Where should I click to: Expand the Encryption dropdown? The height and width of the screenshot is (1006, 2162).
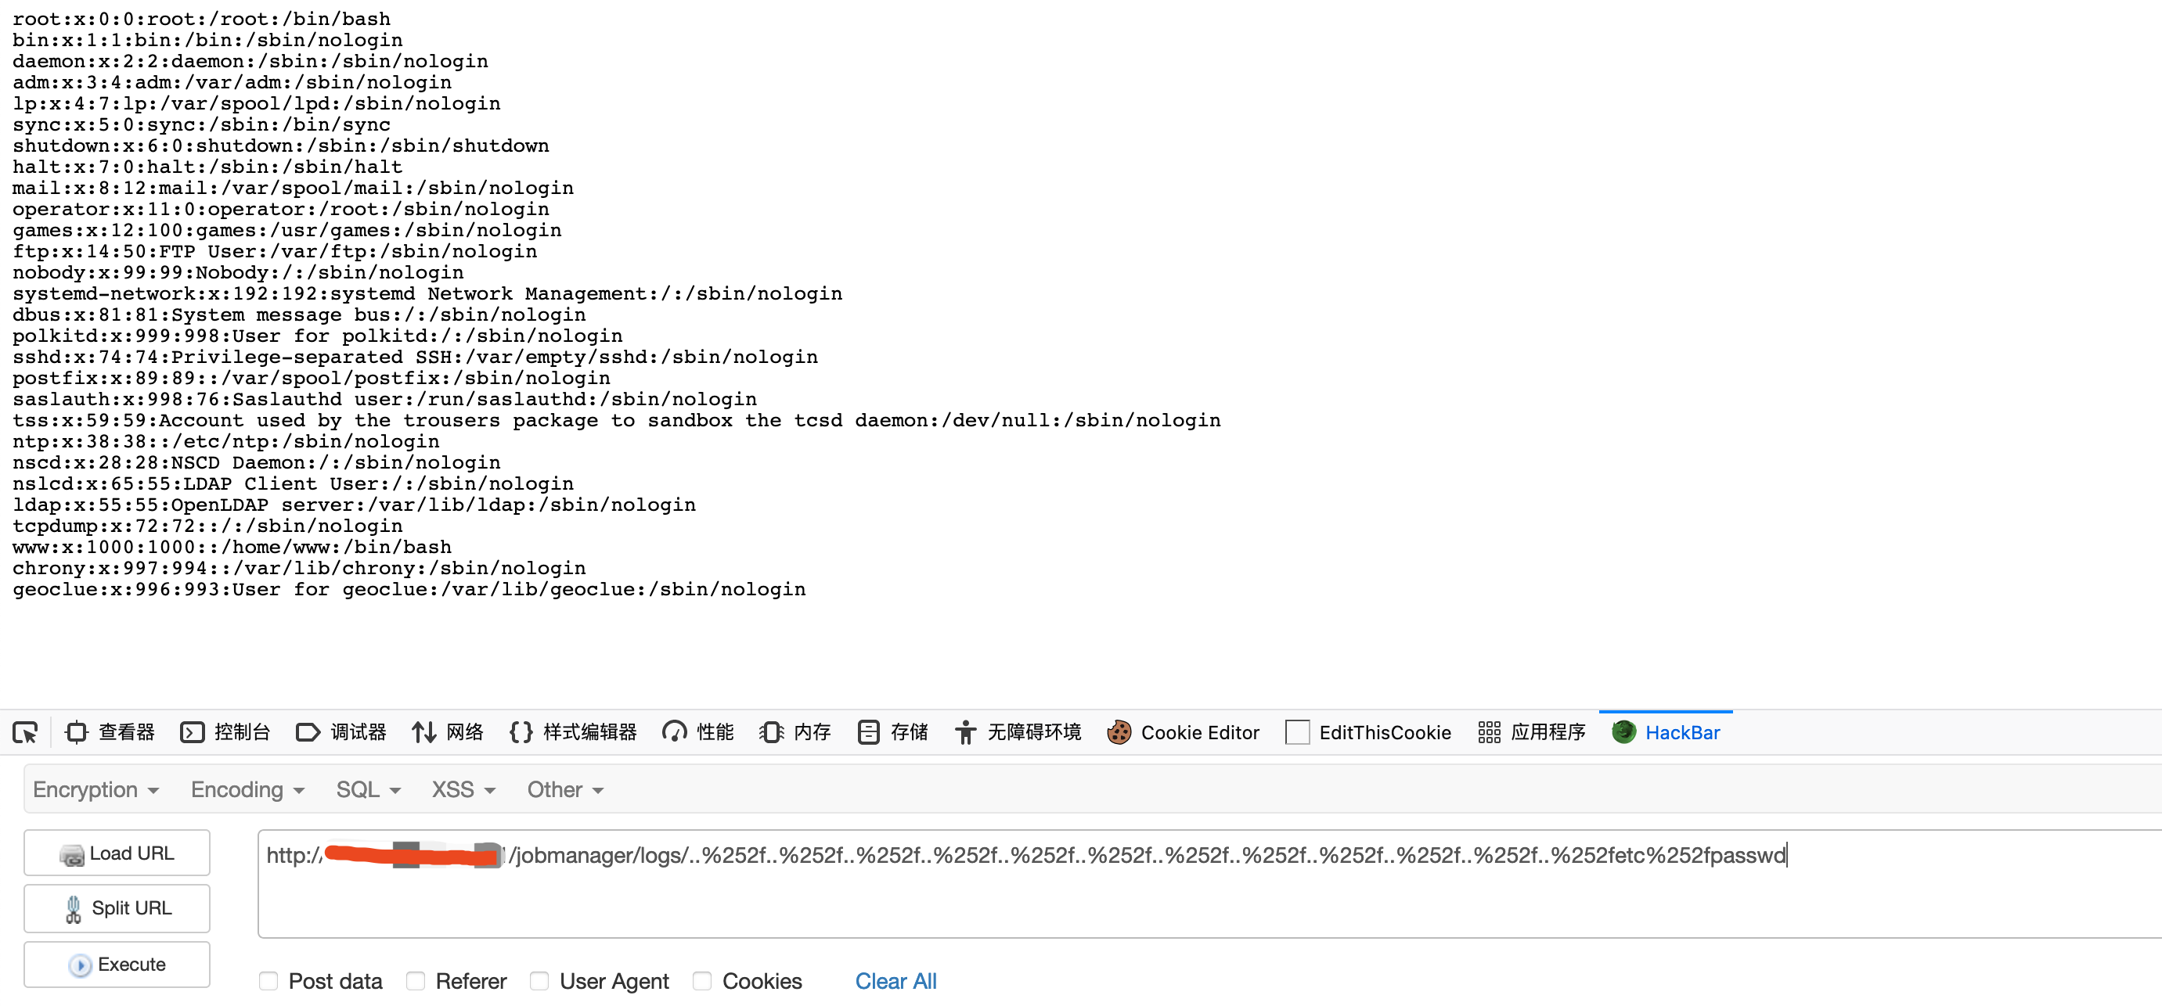[x=95, y=789]
